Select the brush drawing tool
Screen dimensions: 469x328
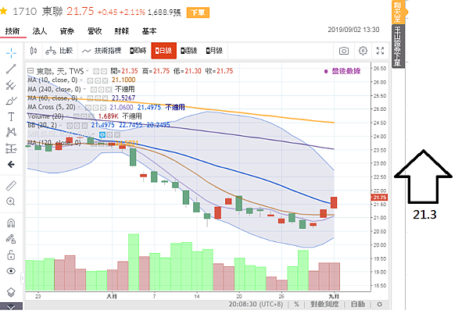coord(11,101)
